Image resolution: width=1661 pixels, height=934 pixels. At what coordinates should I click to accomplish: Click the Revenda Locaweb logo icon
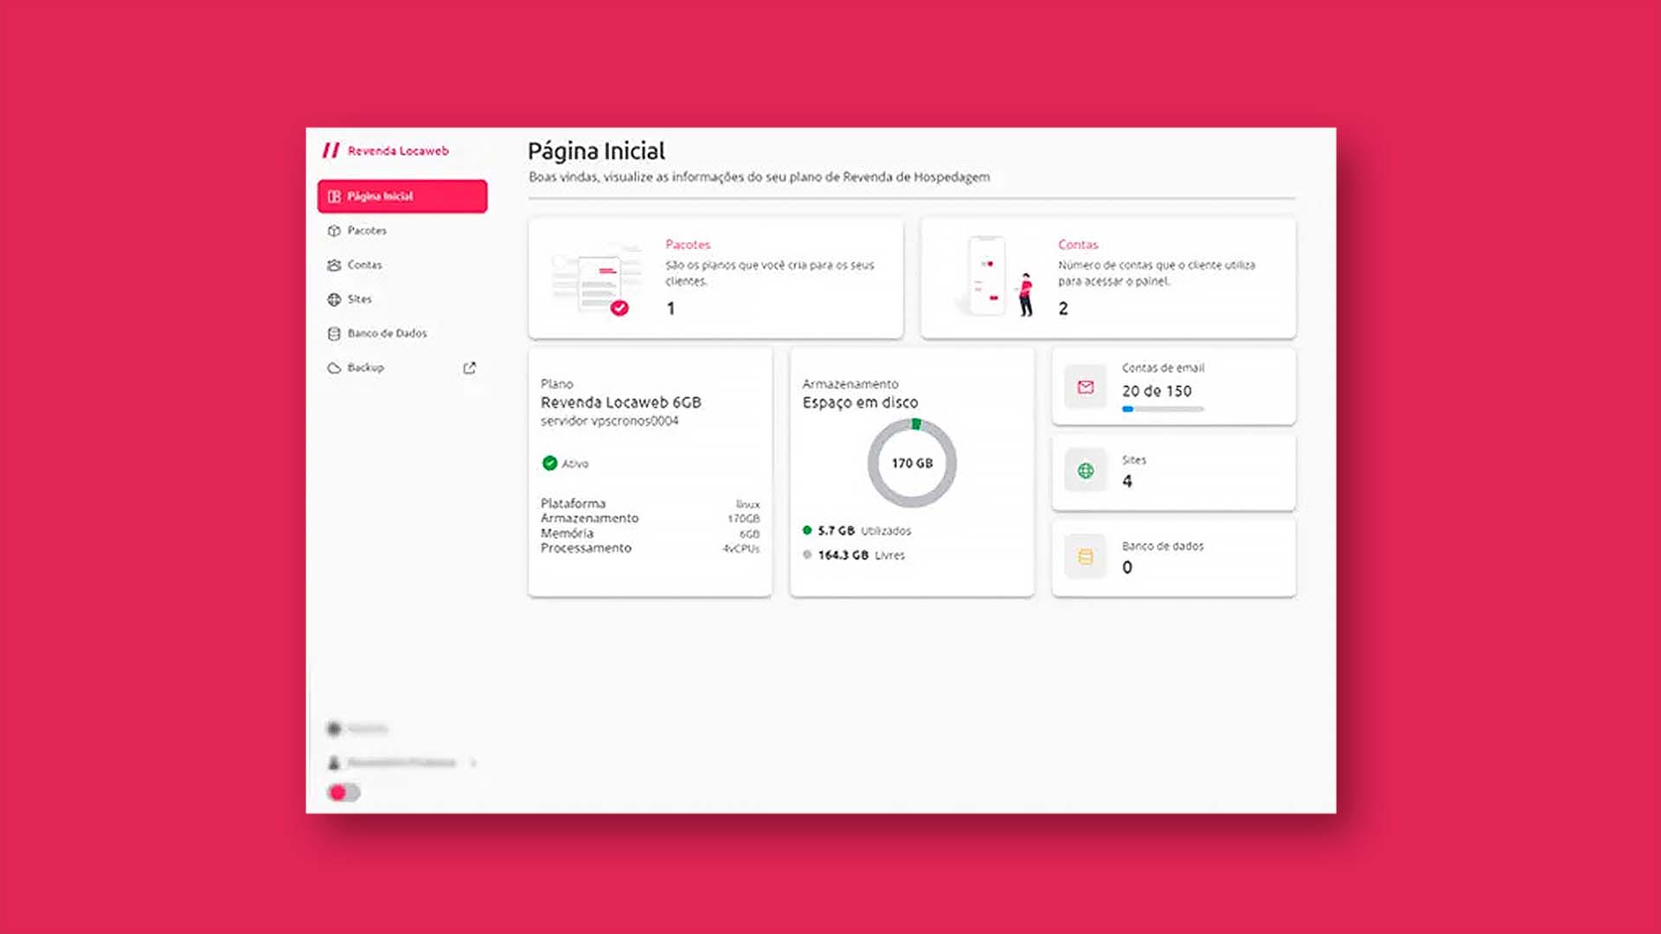coord(330,150)
